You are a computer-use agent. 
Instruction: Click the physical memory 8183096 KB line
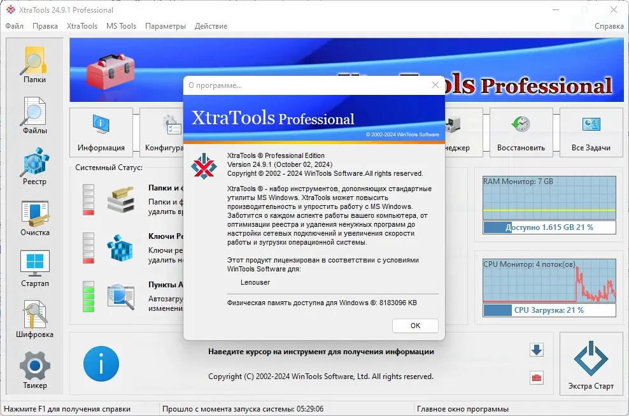(322, 303)
